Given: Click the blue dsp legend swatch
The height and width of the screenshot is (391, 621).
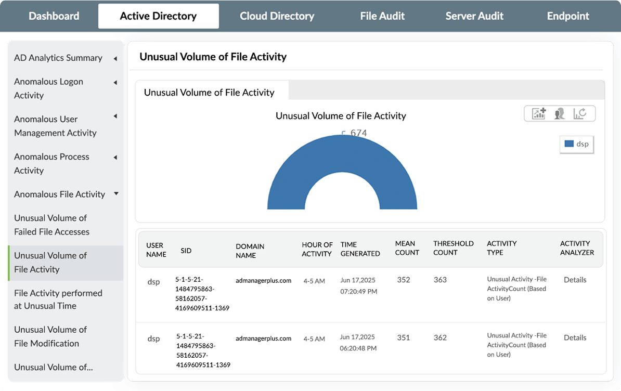Looking at the screenshot, I should click(569, 144).
